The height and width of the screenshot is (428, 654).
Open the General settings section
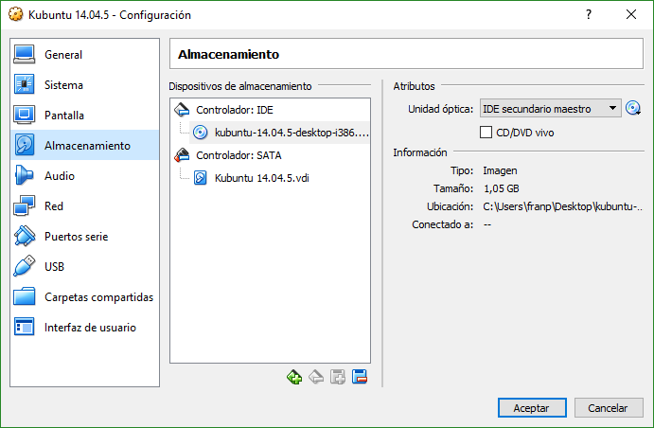63,55
